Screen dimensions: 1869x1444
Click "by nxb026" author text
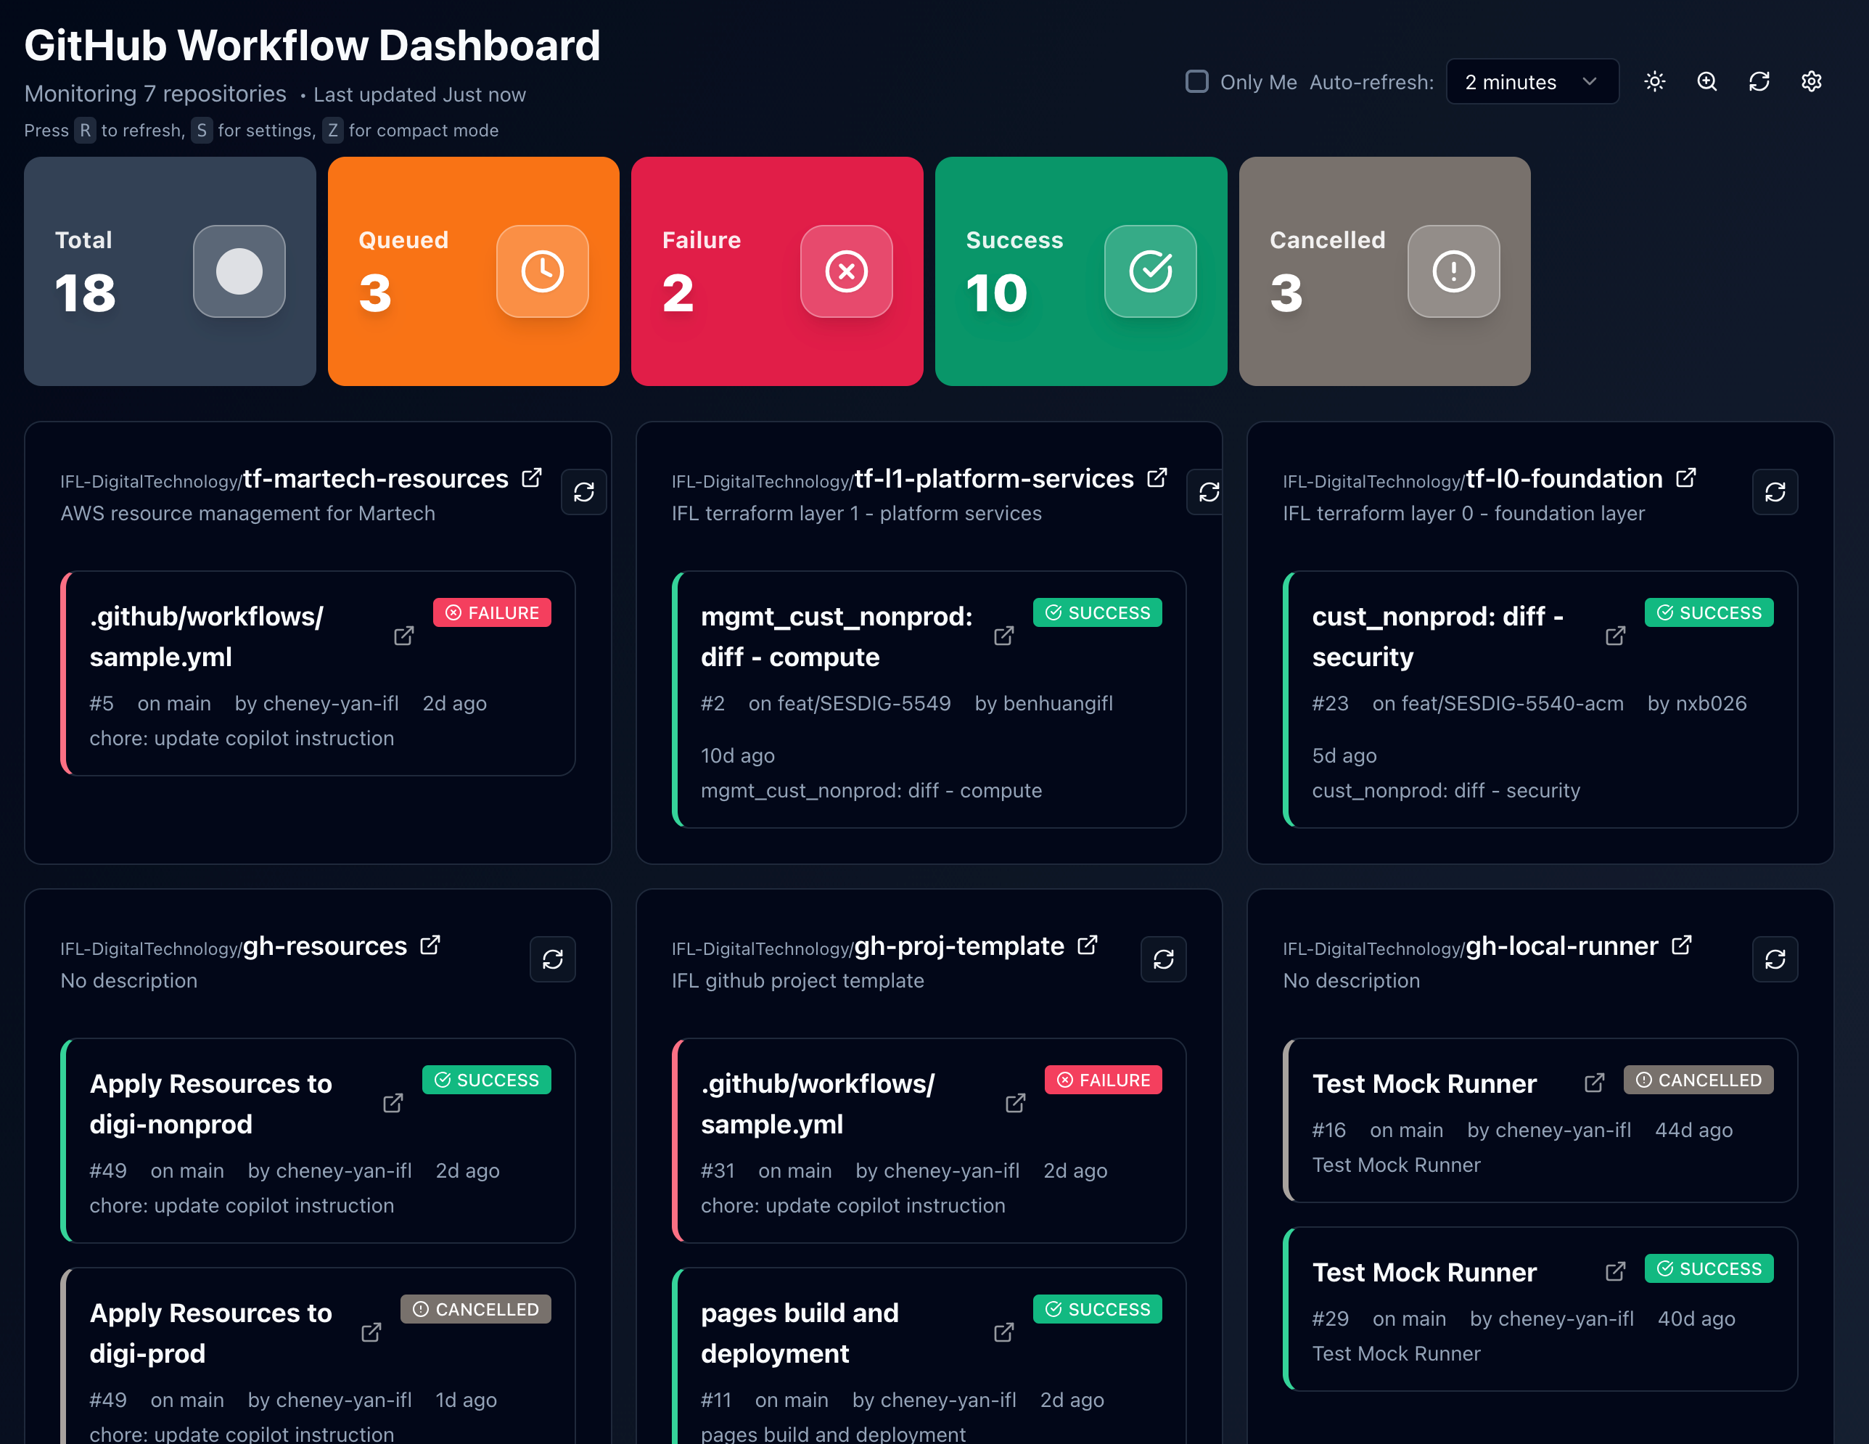[x=1697, y=704]
